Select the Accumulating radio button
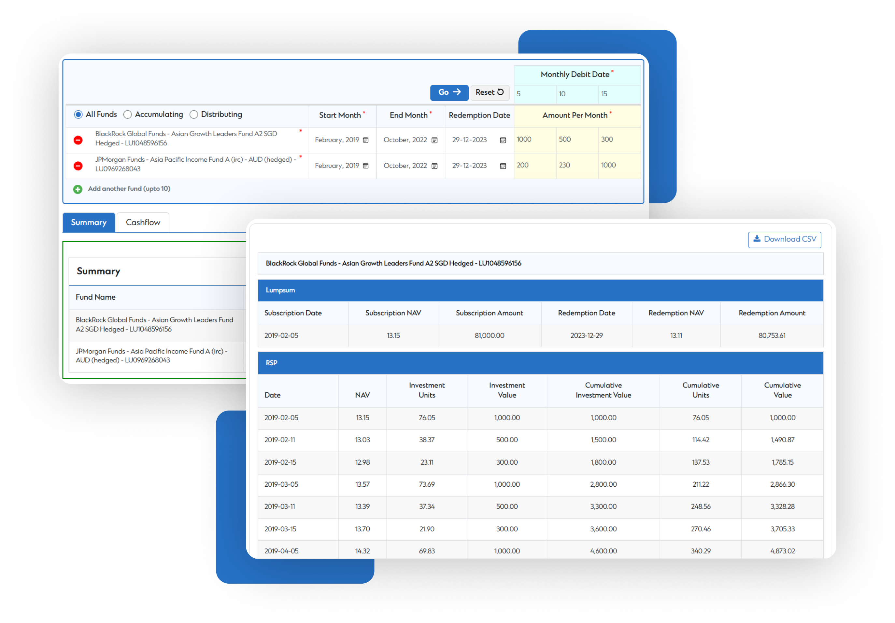895x623 pixels. tap(127, 115)
